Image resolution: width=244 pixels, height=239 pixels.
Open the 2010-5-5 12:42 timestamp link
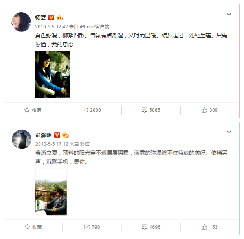pyautogui.click(x=51, y=27)
